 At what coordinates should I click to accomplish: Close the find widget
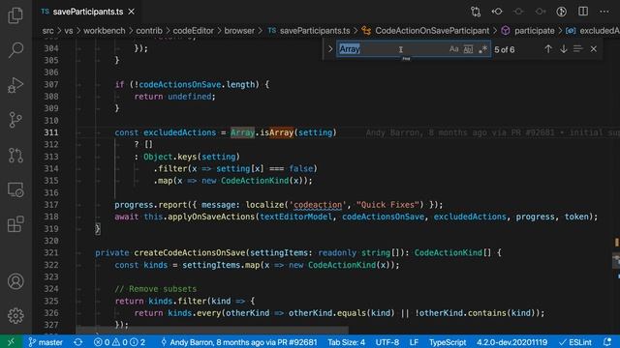pos(594,49)
